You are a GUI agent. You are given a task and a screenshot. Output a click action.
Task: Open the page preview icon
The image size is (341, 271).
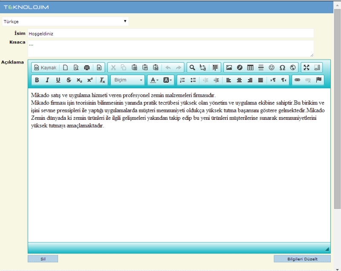point(76,68)
